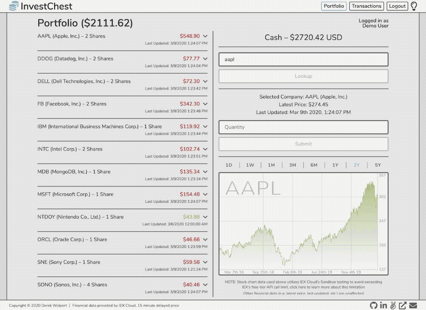Click the IEX limitation note link
Viewport: 426px width, 310px height.
click(327, 287)
